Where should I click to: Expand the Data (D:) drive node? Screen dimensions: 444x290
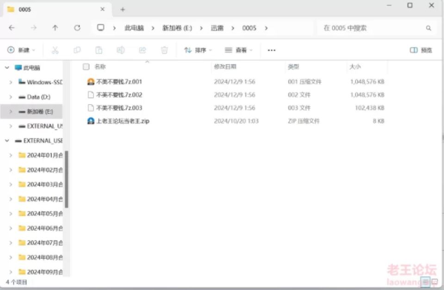(x=11, y=97)
